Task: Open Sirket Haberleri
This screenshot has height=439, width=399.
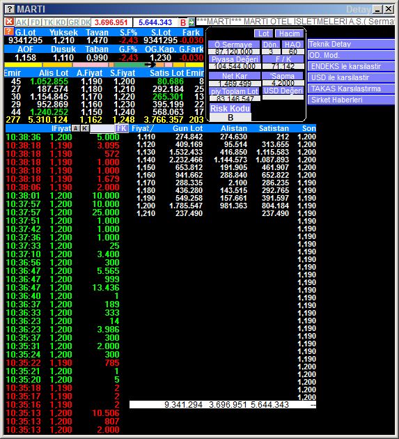Action: (351, 100)
